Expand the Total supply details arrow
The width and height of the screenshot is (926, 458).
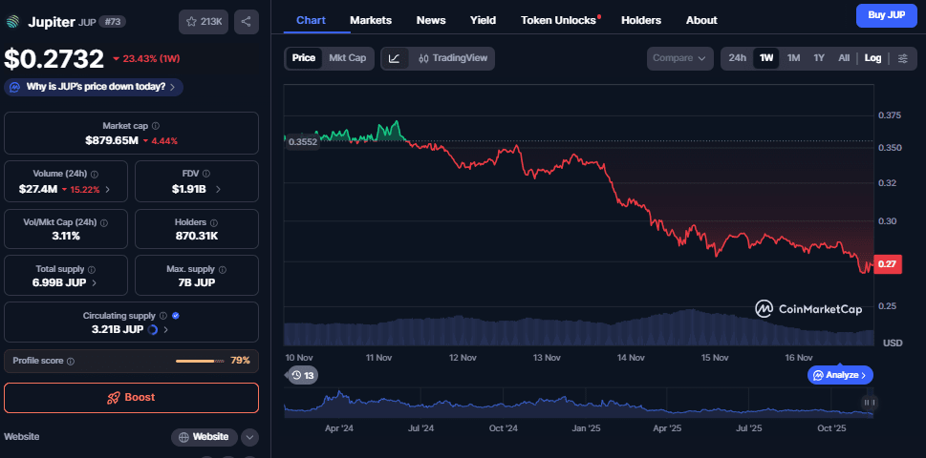[94, 283]
